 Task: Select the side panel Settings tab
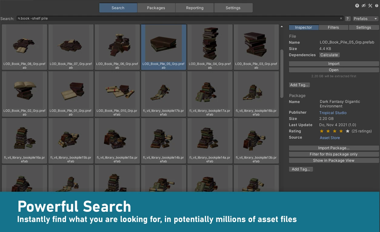click(x=364, y=28)
